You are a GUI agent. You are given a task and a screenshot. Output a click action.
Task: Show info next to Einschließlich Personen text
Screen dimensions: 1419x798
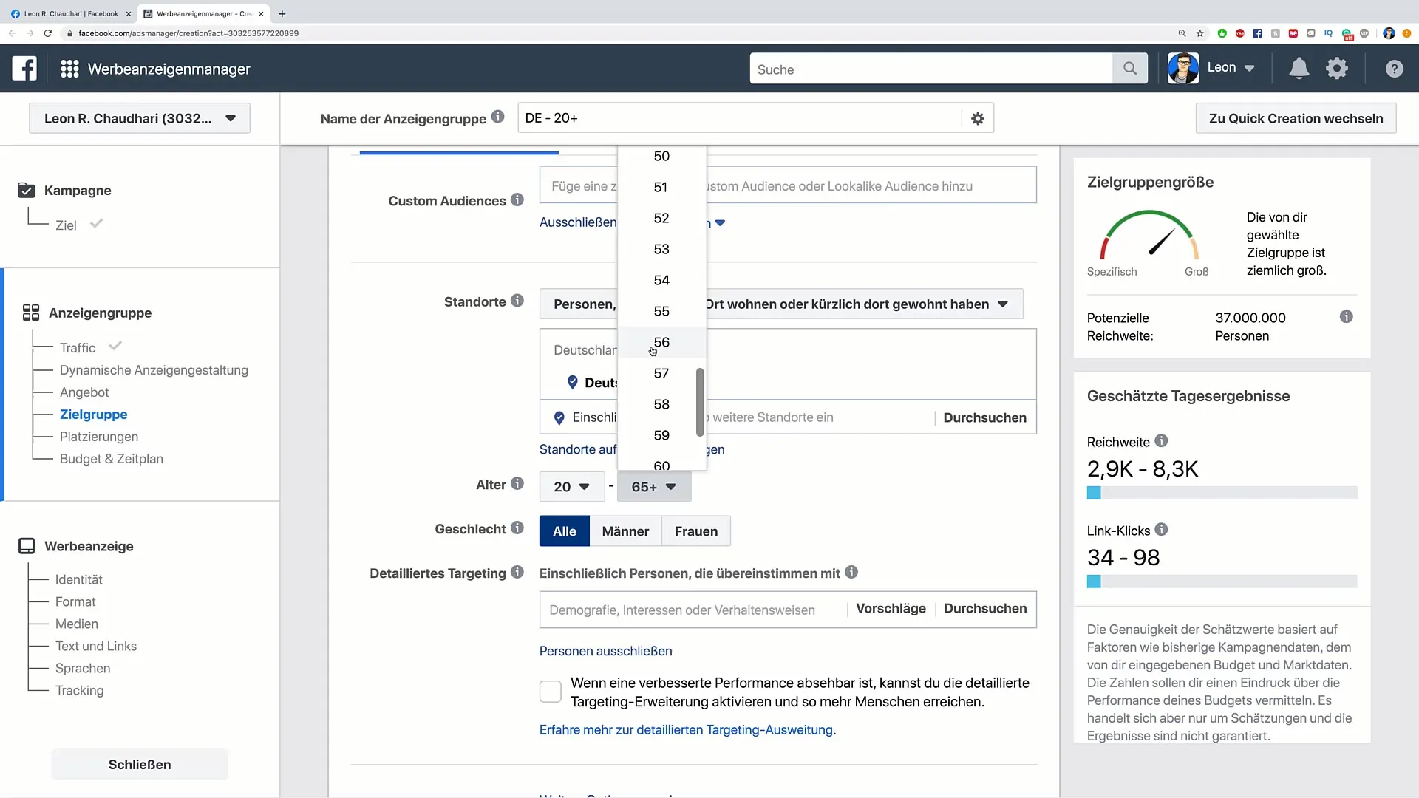851,572
